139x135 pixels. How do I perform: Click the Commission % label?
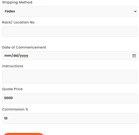[x=15, y=109]
